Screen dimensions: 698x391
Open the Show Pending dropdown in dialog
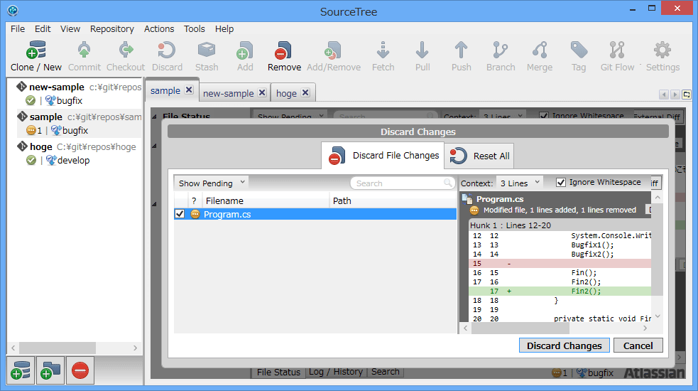[211, 183]
